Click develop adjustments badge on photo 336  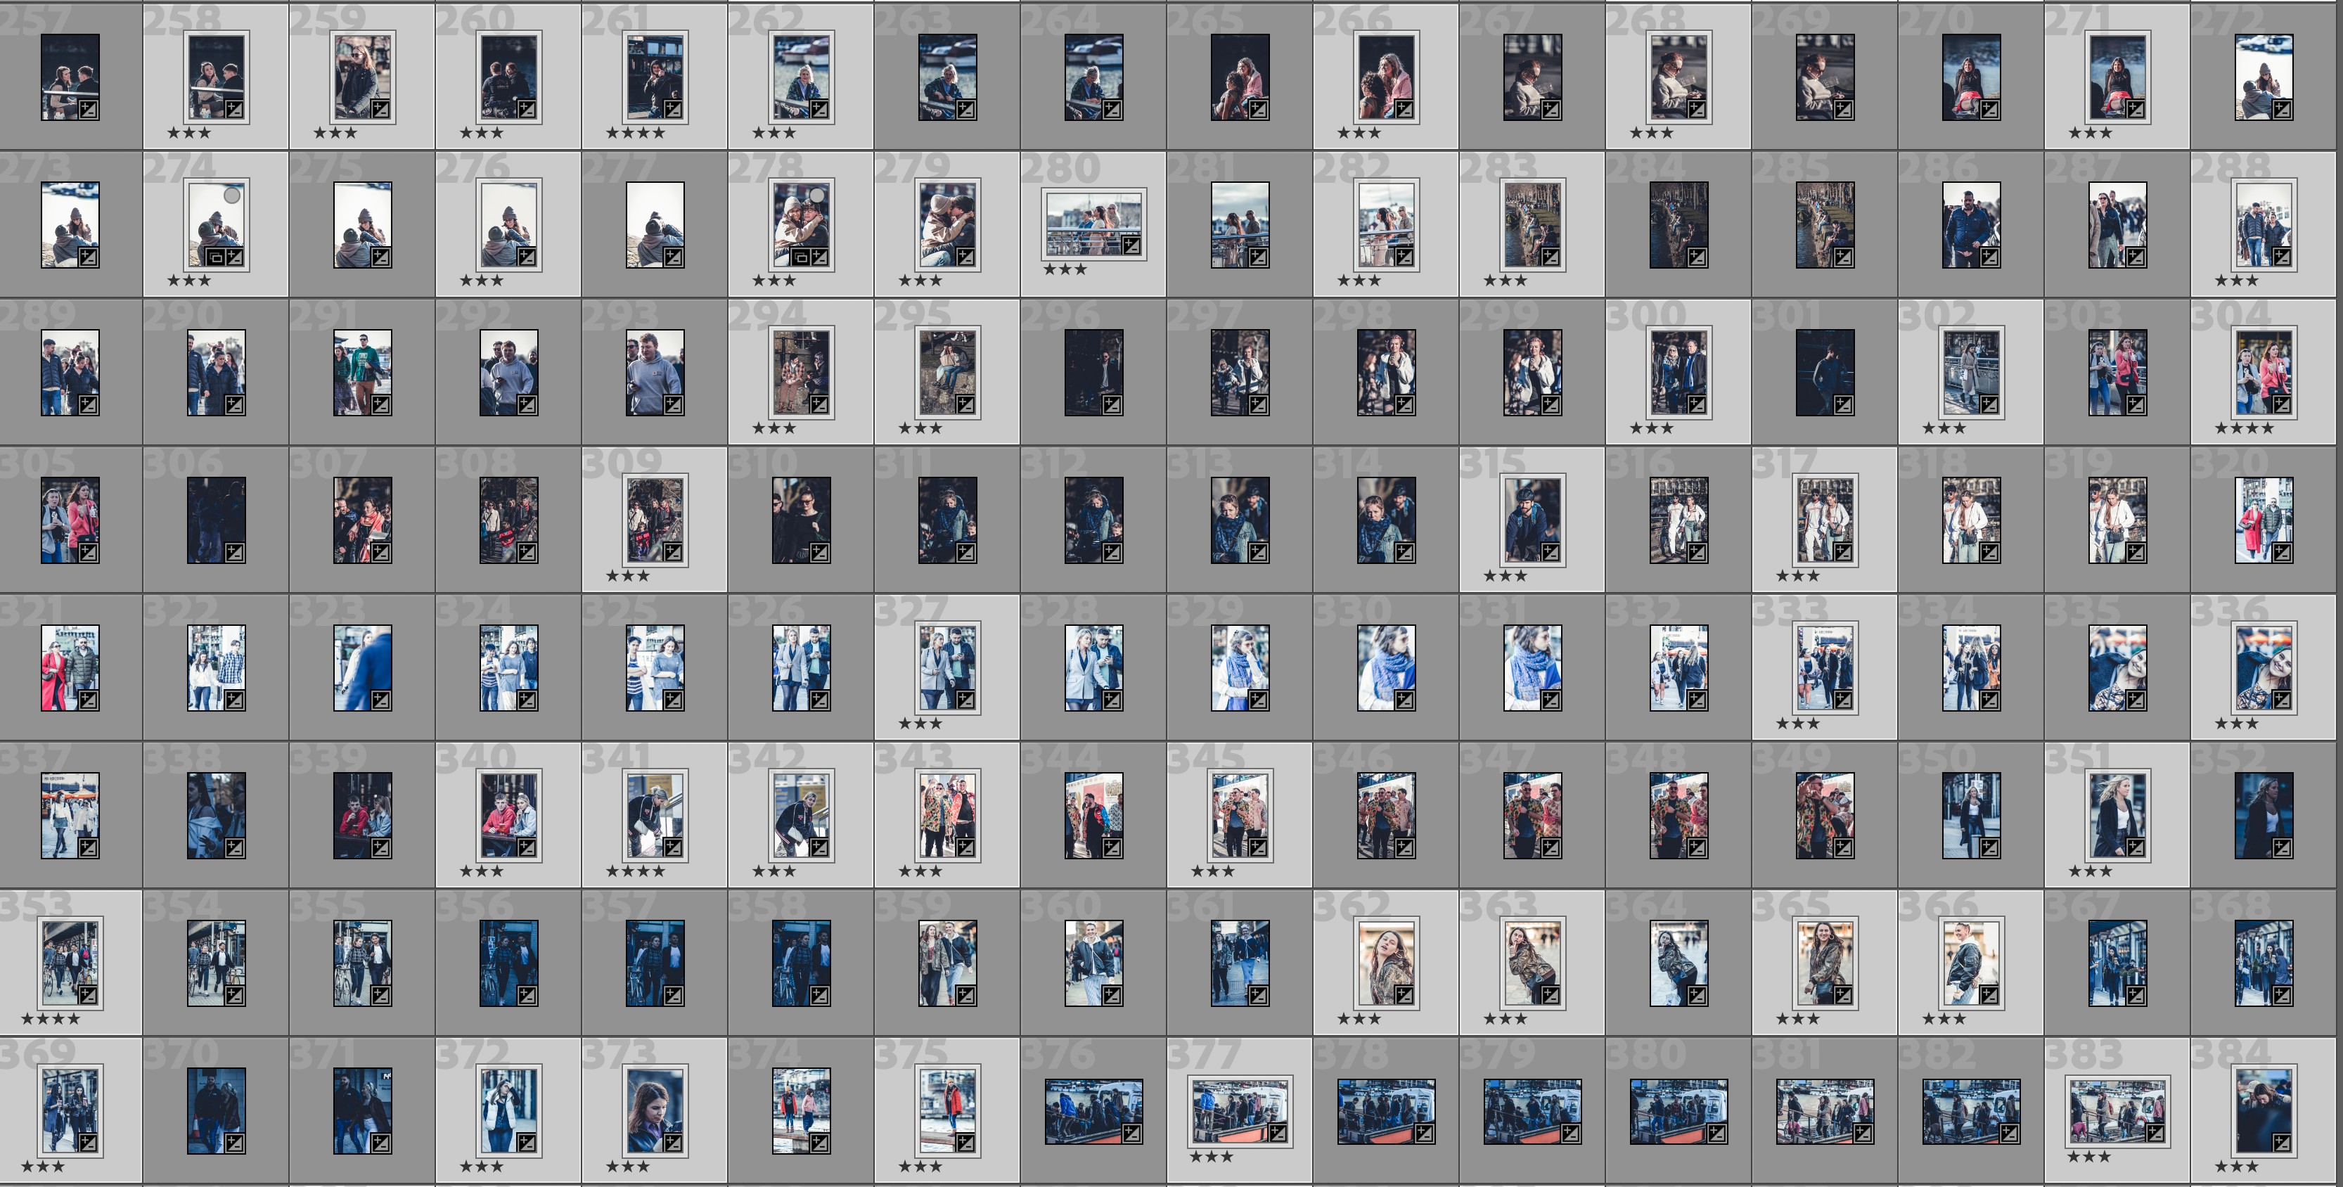[x=2282, y=700]
